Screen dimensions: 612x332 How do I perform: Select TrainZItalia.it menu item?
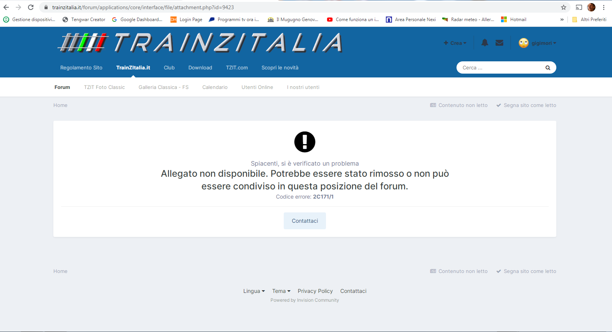coord(133,67)
